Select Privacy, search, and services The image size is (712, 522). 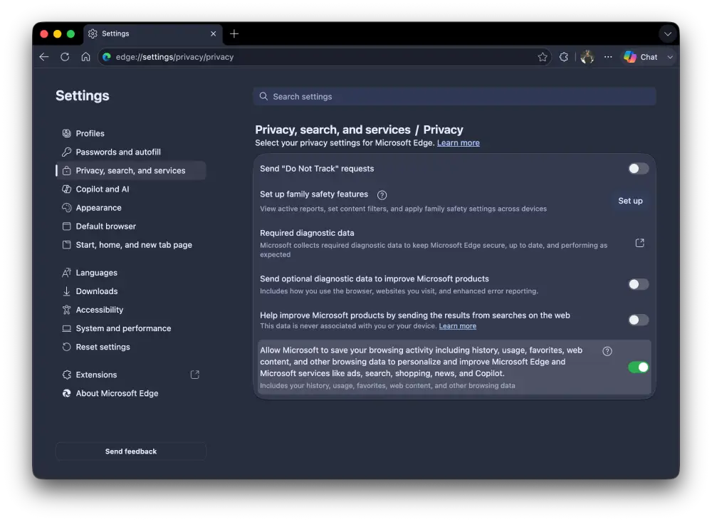point(131,170)
